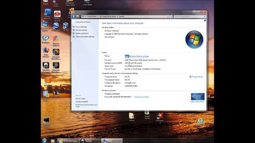255x143 pixels.
Task: Expand the address bar history dropdown arrow
Action: click(x=168, y=17)
